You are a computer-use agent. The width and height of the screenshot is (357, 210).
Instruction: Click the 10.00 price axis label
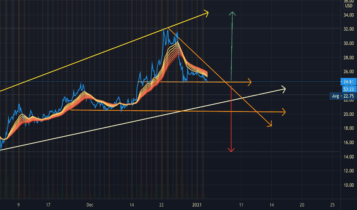[x=349, y=185]
